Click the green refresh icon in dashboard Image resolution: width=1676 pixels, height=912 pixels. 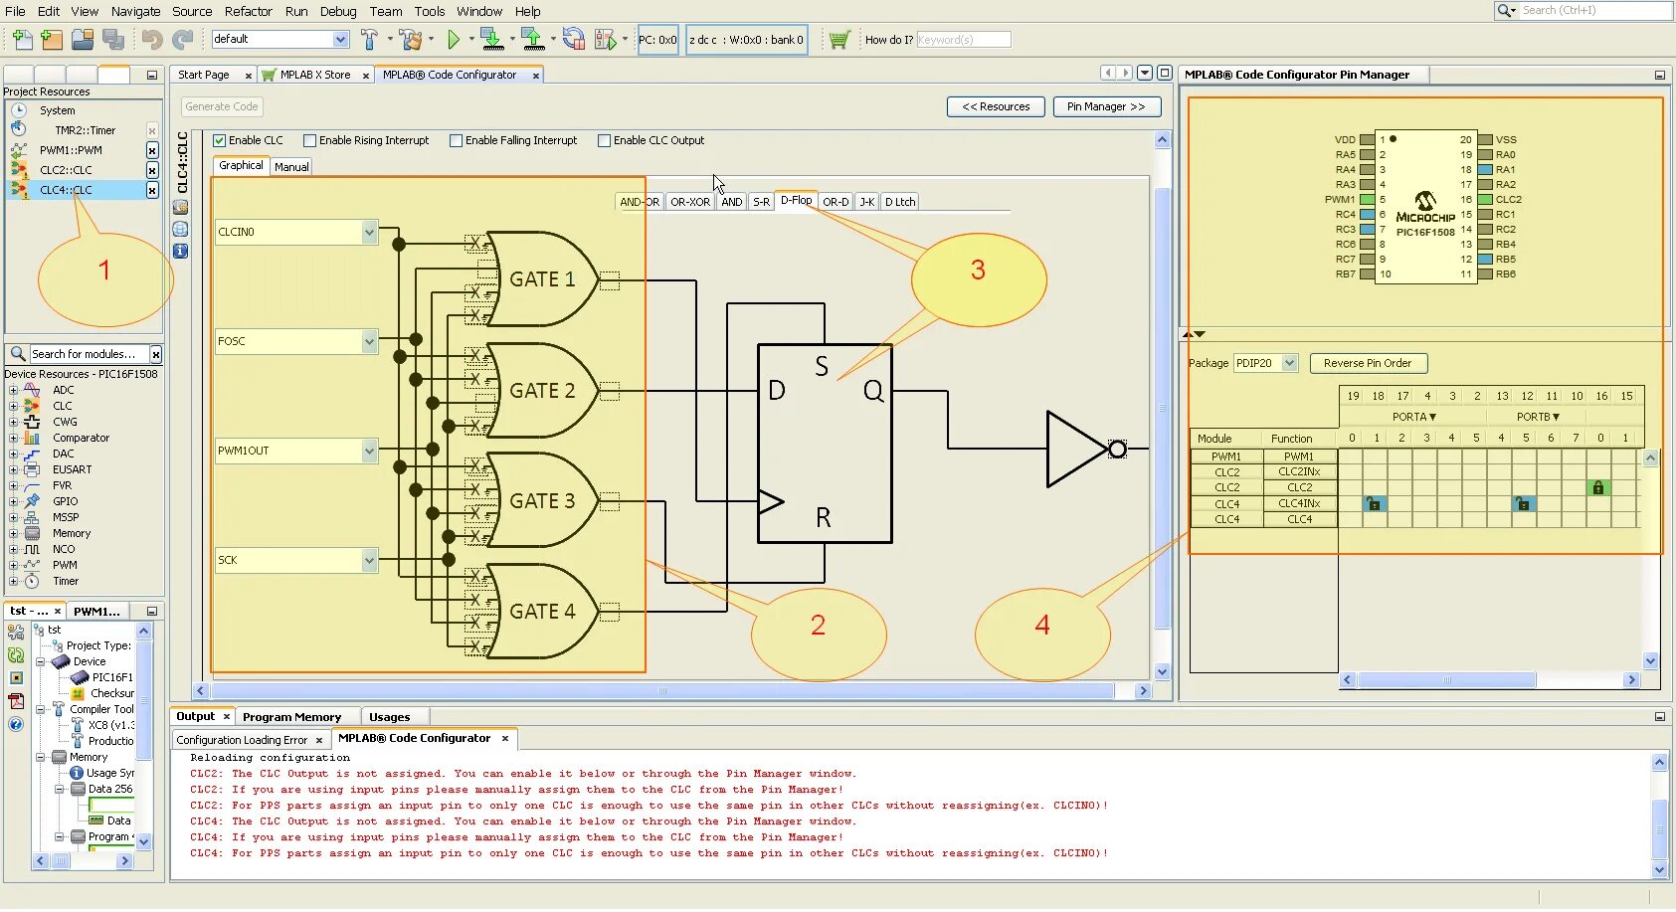(16, 654)
